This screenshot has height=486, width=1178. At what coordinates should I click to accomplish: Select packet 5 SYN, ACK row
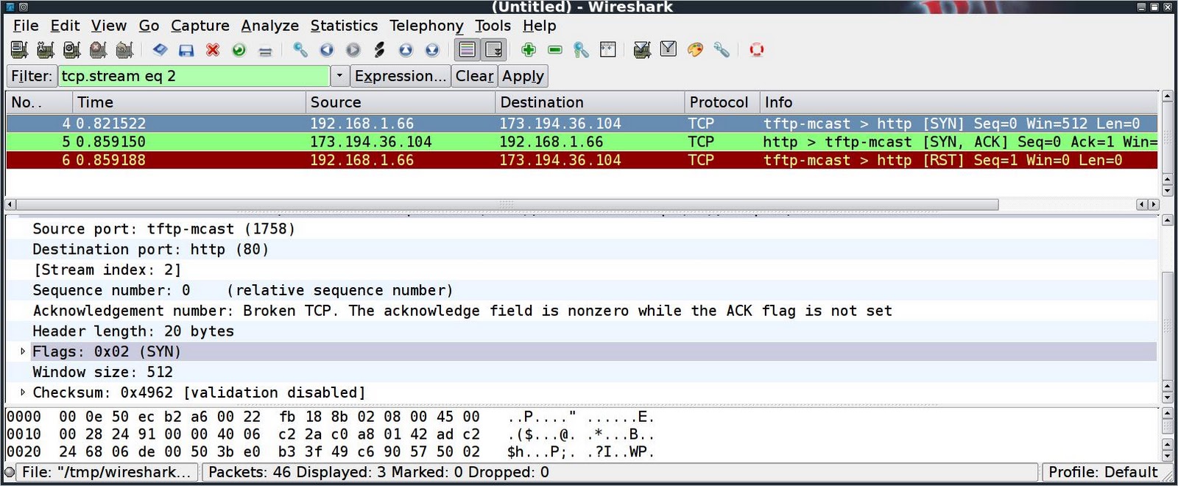[582, 141]
